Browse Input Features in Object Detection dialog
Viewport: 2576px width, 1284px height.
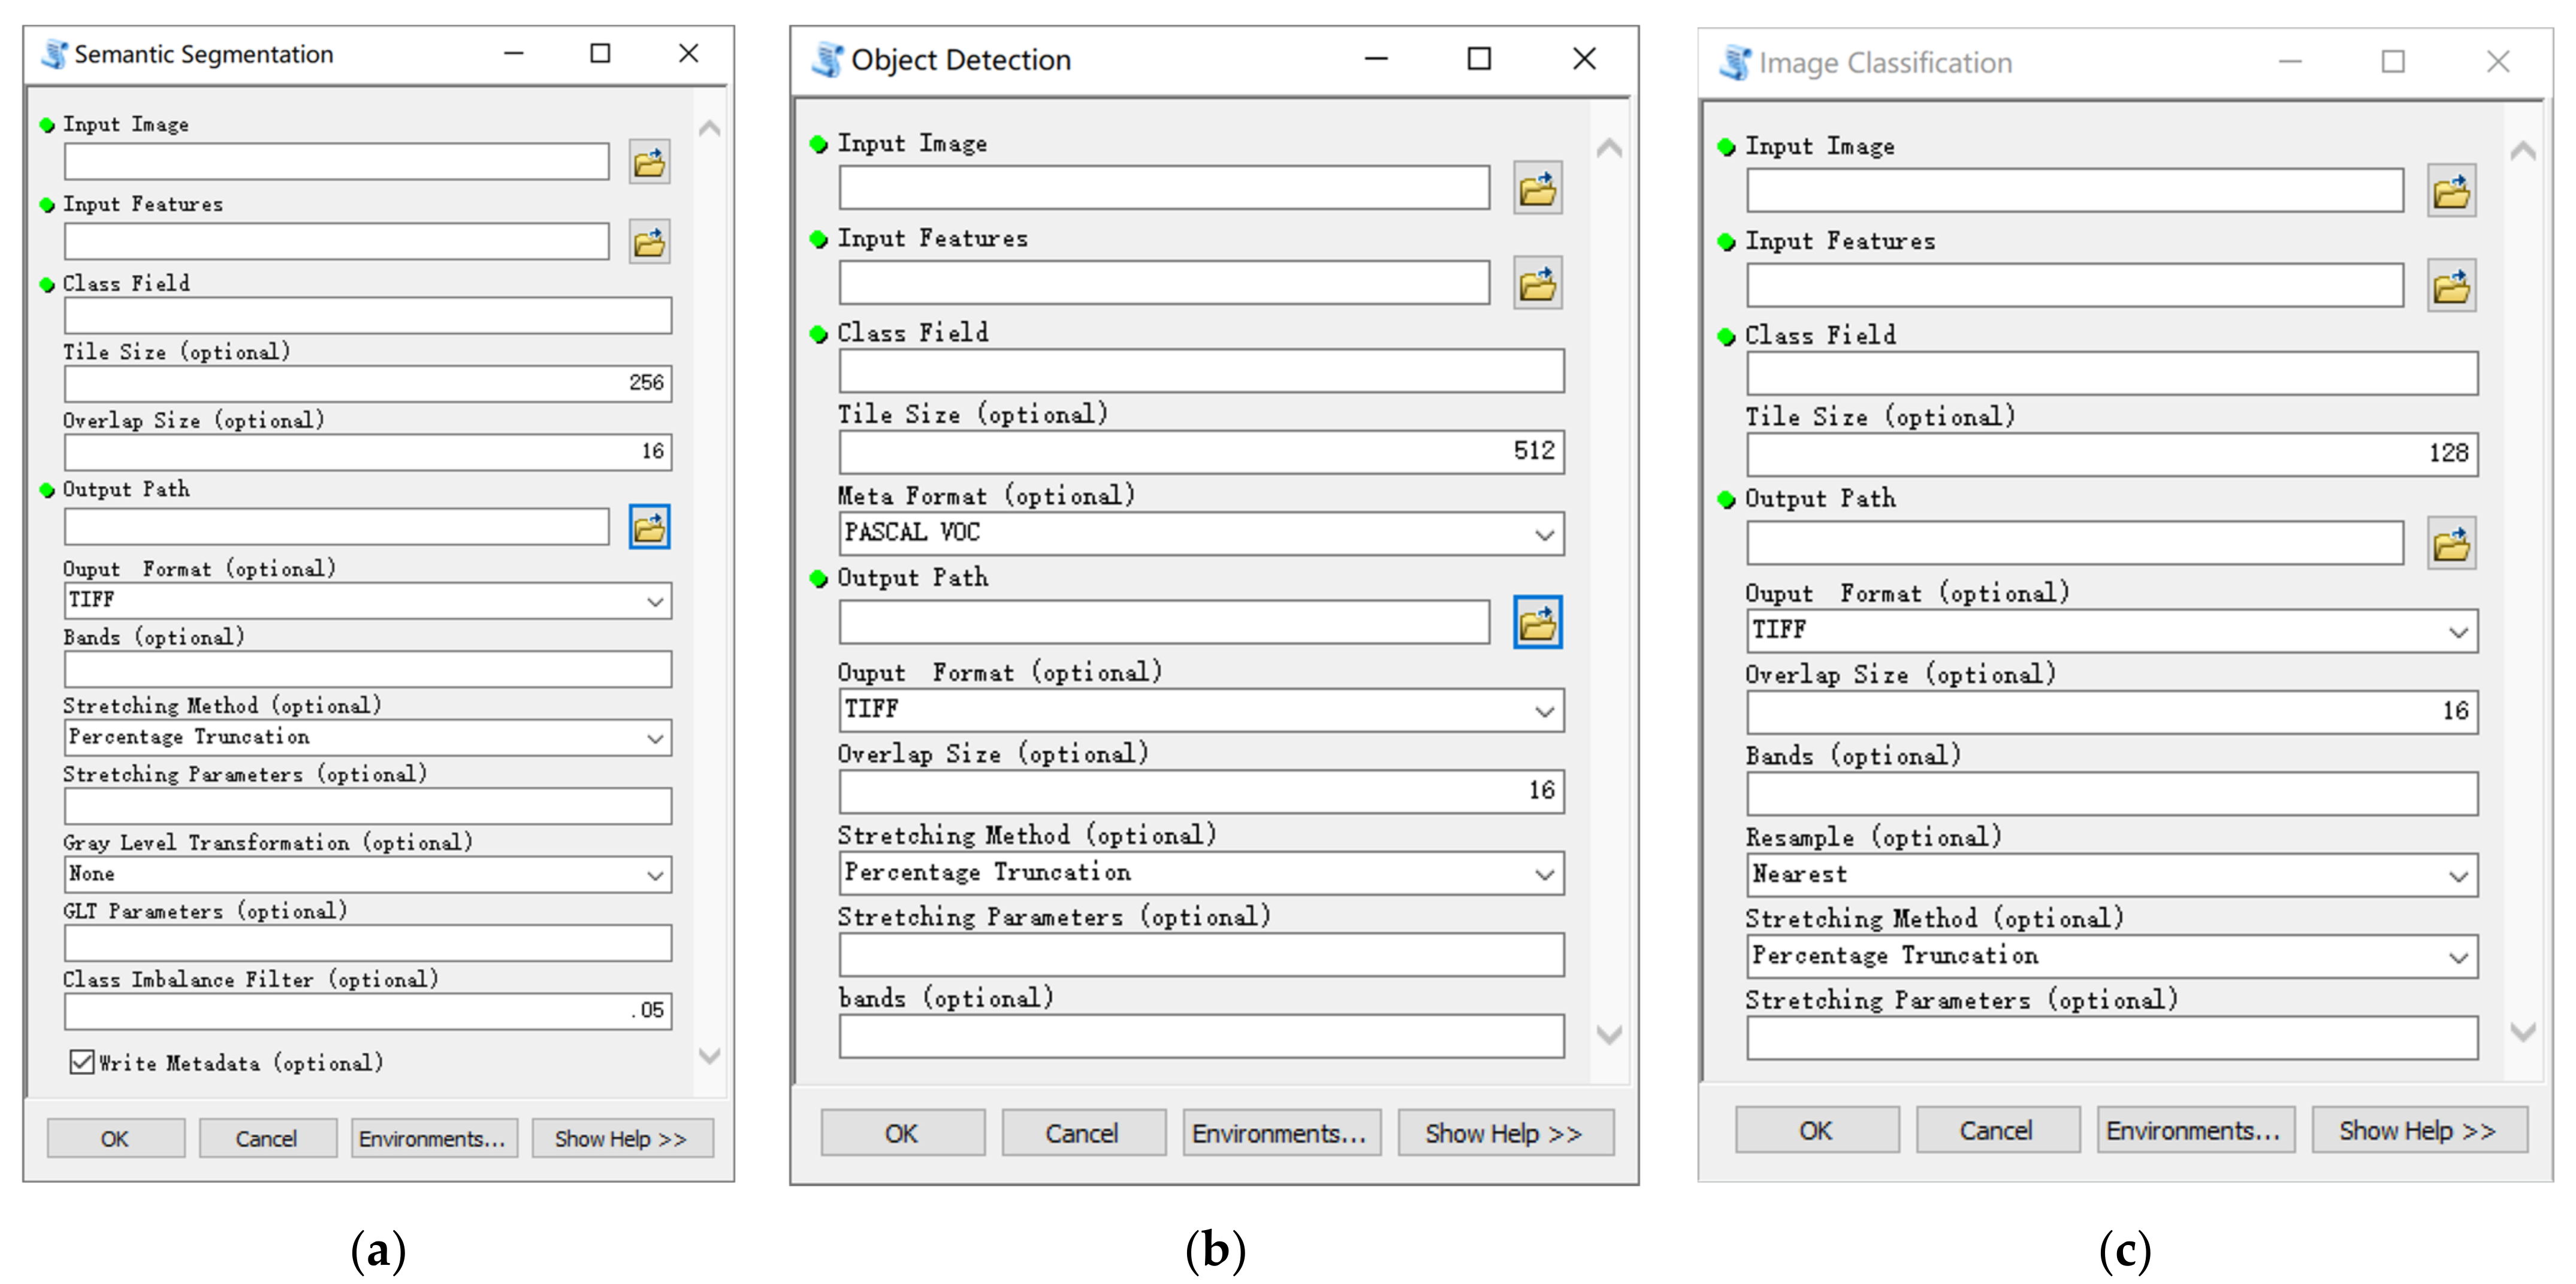pos(1537,285)
